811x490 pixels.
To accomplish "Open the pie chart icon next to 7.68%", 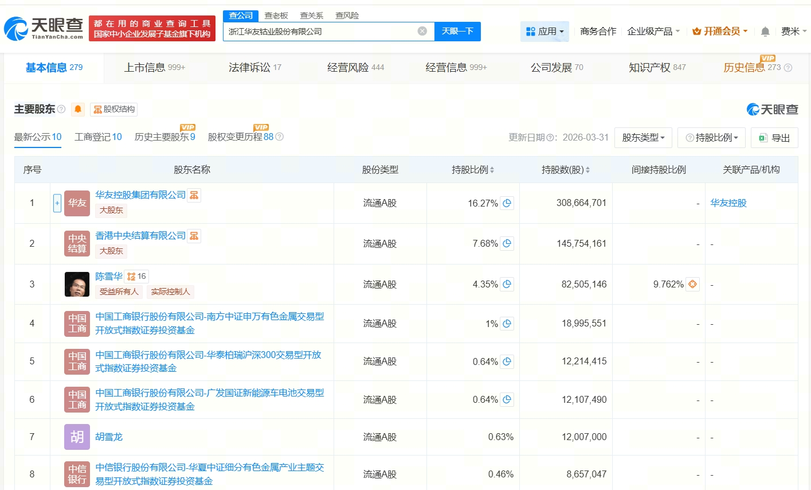I will pos(507,244).
